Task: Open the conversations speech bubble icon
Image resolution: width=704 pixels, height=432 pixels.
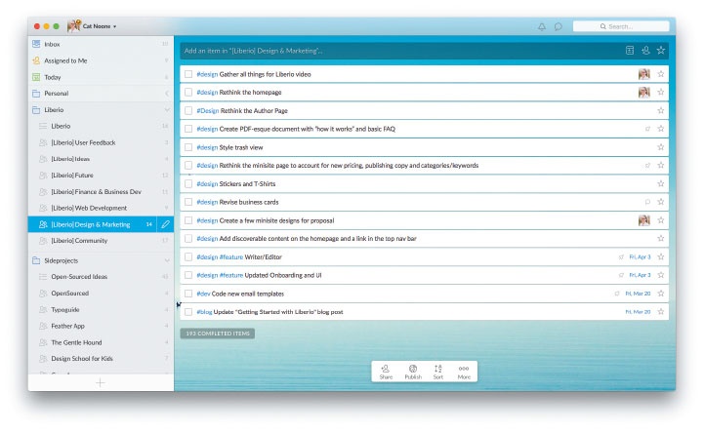Action: coord(559,27)
